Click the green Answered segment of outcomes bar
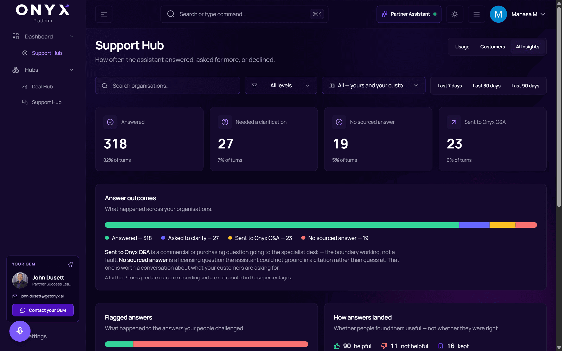This screenshot has height=351, width=562. 282,225
